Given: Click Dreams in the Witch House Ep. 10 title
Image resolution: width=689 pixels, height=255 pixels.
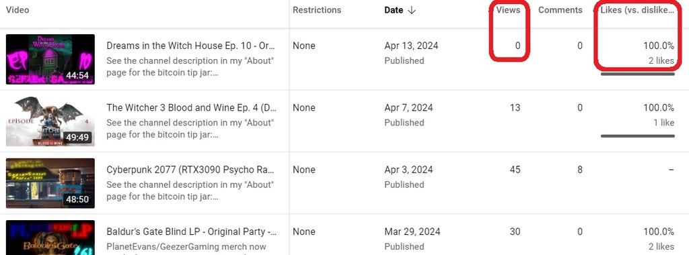Looking at the screenshot, I should (191, 46).
